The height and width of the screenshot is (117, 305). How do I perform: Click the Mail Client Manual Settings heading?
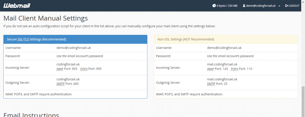pyautogui.click(x=46, y=18)
